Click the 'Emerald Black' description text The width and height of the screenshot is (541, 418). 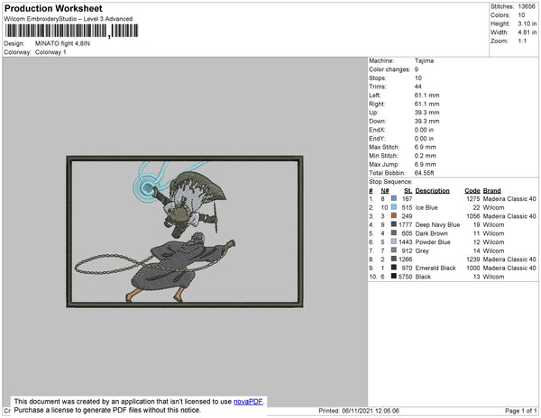click(x=436, y=268)
